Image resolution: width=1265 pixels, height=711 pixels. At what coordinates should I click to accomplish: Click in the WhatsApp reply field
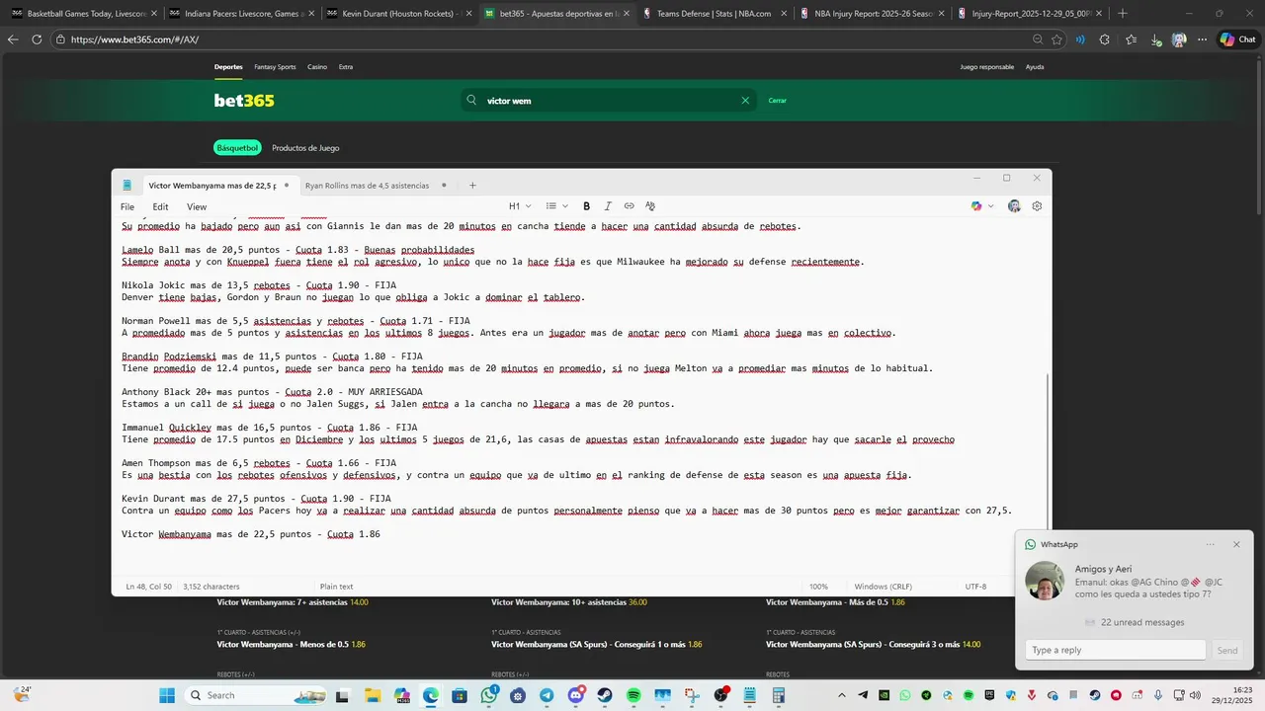tap(1116, 650)
